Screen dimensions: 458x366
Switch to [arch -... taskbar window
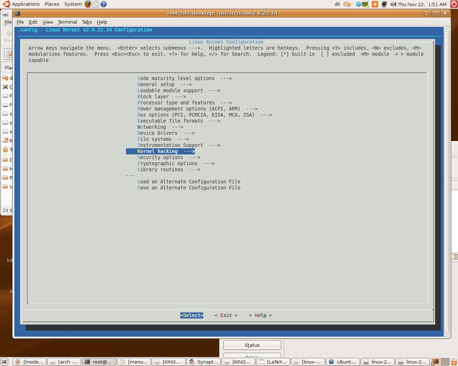(64, 362)
